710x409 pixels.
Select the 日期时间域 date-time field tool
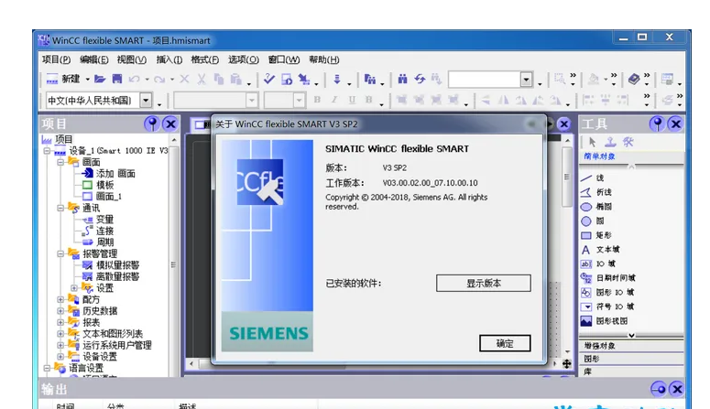pyautogui.click(x=608, y=278)
